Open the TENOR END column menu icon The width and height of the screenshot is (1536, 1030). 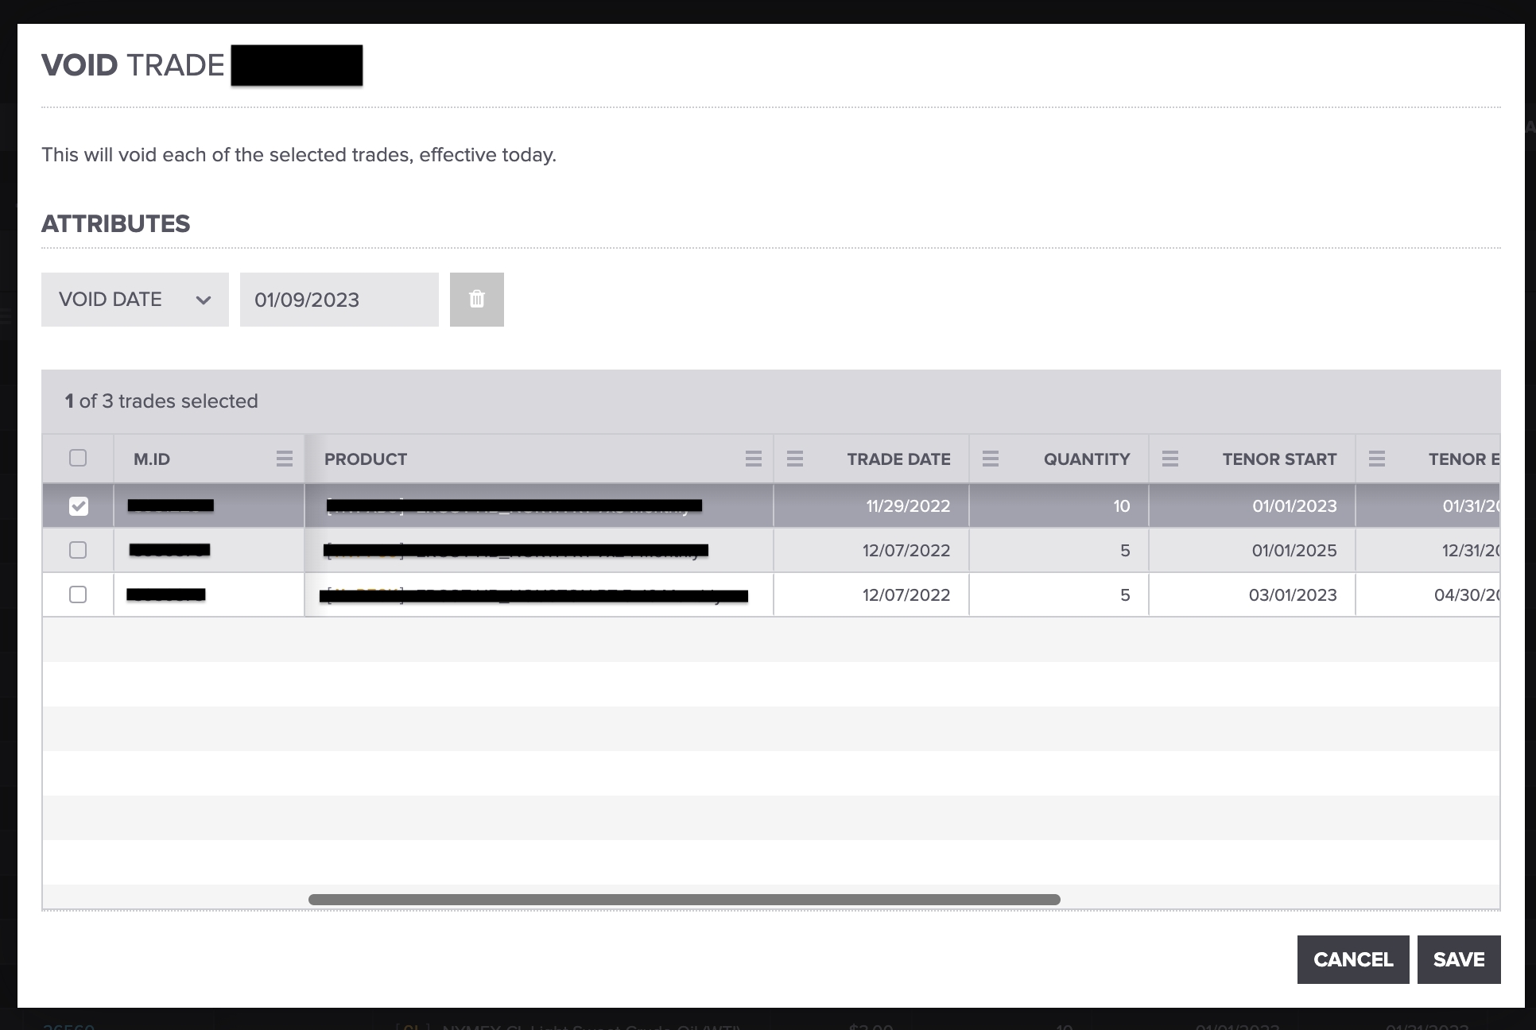coord(1376,459)
